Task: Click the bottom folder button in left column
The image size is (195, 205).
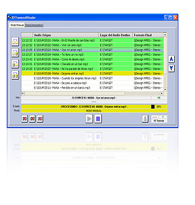Action: pos(15,75)
